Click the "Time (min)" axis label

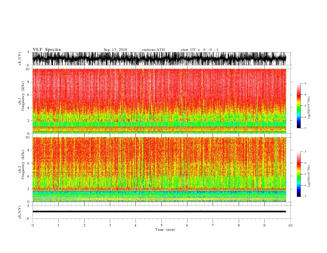(165, 229)
